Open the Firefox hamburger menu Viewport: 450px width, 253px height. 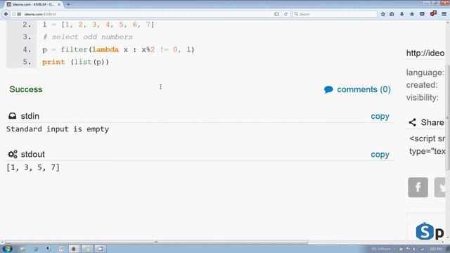444,14
